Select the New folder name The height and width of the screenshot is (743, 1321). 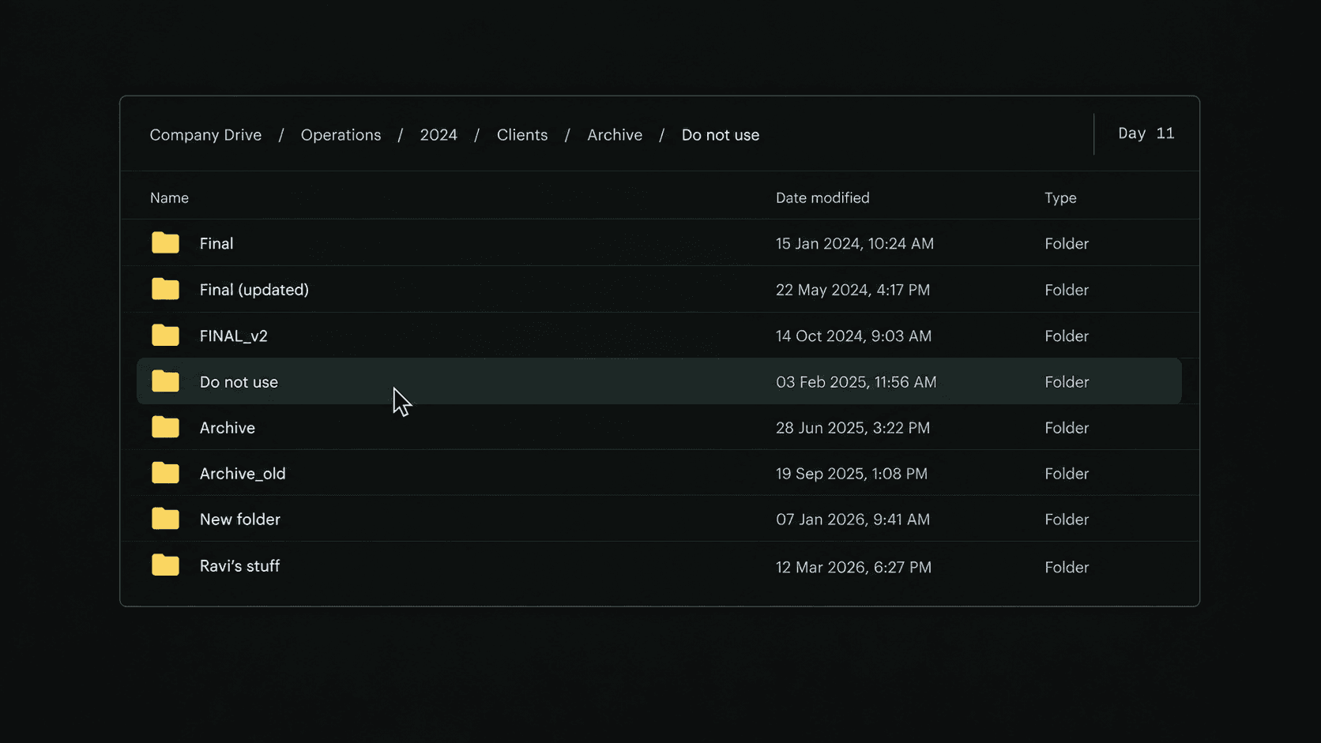click(240, 520)
